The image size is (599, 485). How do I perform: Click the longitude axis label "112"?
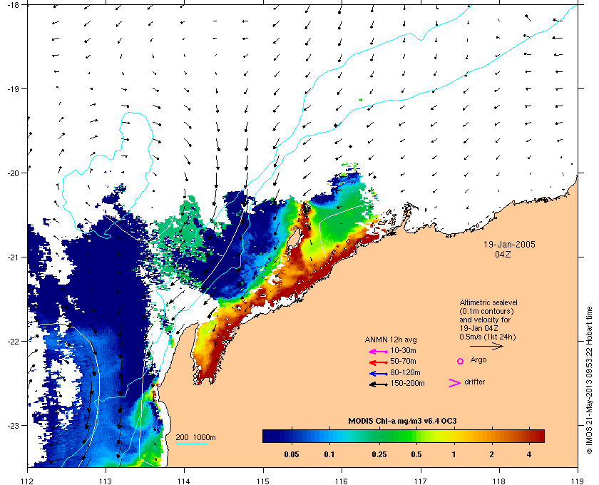28,481
